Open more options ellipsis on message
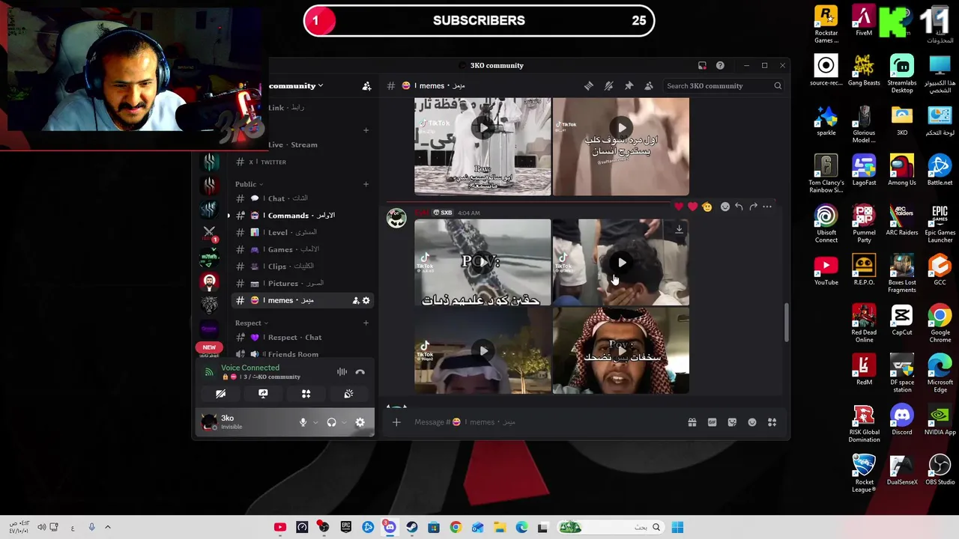This screenshot has width=959, height=539. click(x=767, y=207)
